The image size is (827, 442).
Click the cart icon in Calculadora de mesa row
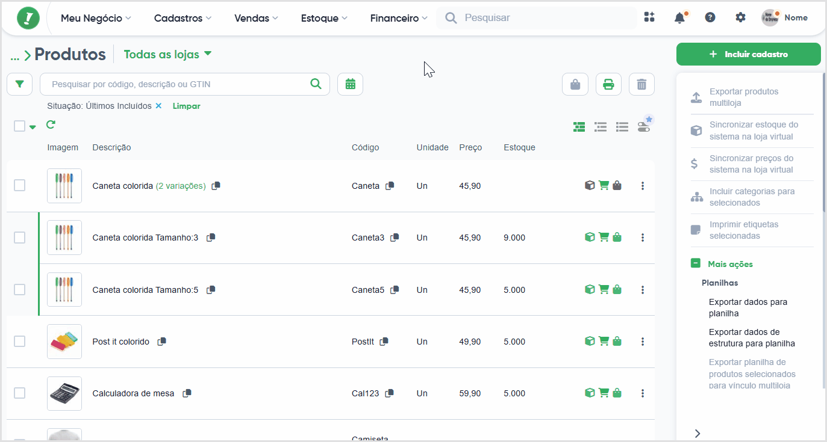(x=604, y=393)
